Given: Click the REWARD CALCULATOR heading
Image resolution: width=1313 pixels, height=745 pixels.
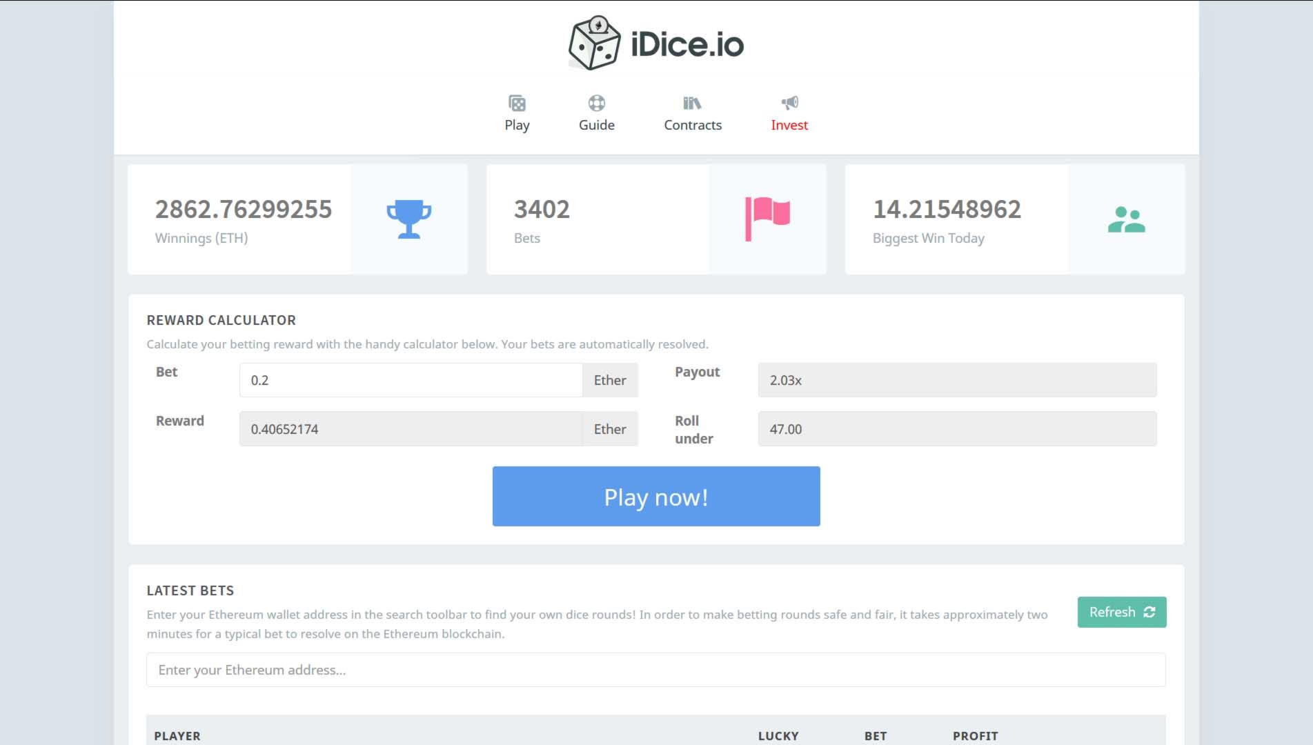Looking at the screenshot, I should 221,320.
